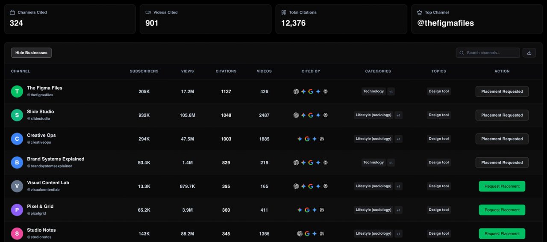The height and width of the screenshot is (242, 547).
Task: Expand +1 categories in Visual Content Lab row
Action: pyautogui.click(x=398, y=186)
